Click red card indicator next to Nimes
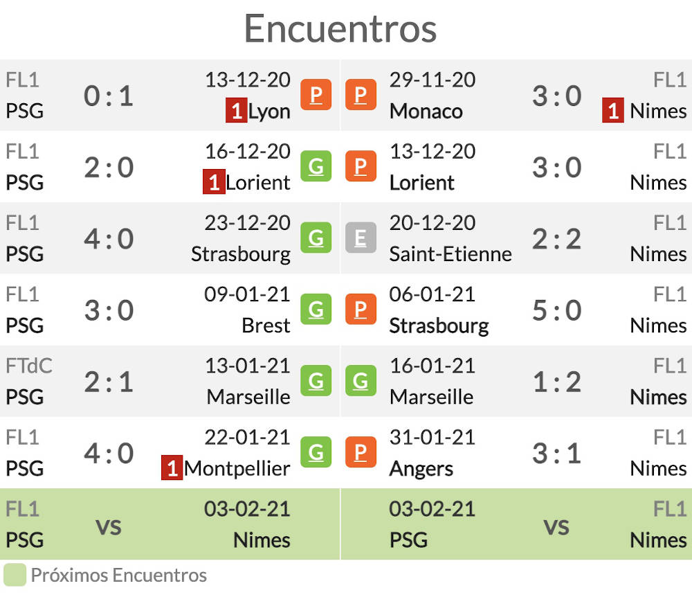 [x=612, y=110]
